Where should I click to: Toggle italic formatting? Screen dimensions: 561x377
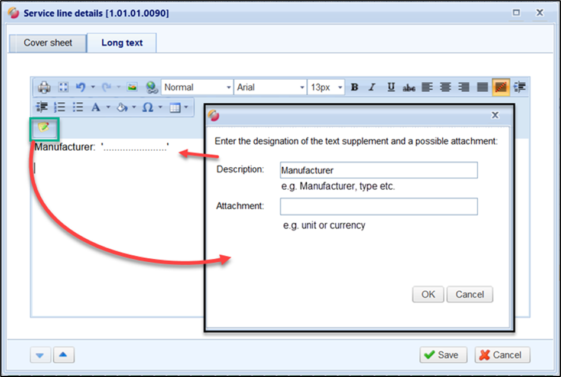pos(372,87)
